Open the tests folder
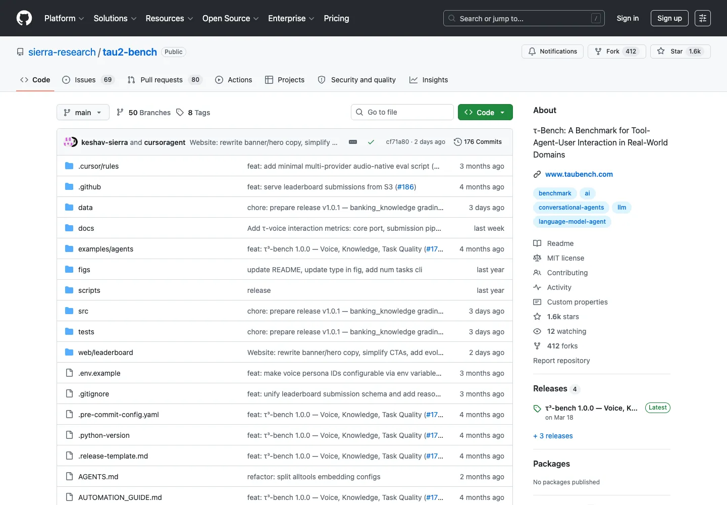This screenshot has width=727, height=505. click(x=86, y=332)
